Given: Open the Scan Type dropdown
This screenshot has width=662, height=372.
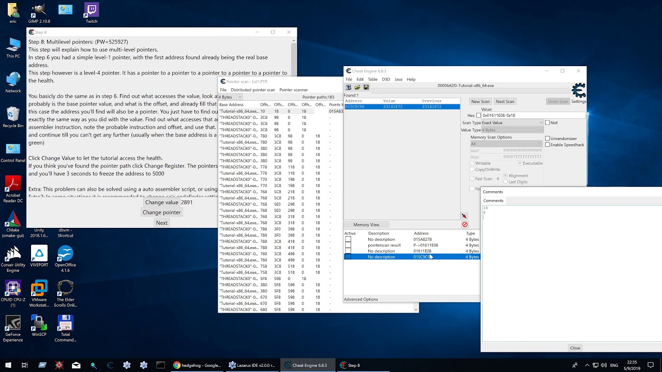Looking at the screenshot, I should coord(513,123).
